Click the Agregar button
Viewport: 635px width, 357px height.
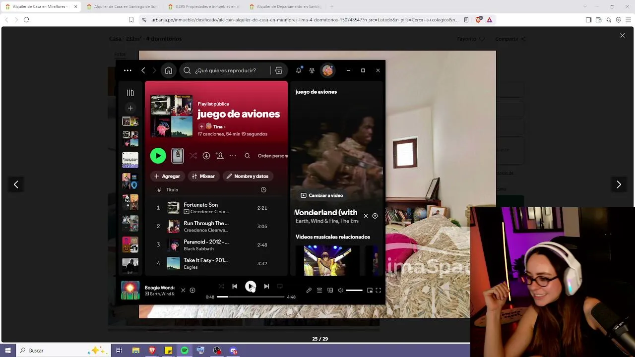[167, 176]
